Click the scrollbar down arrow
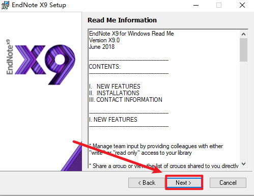 pyautogui.click(x=243, y=164)
